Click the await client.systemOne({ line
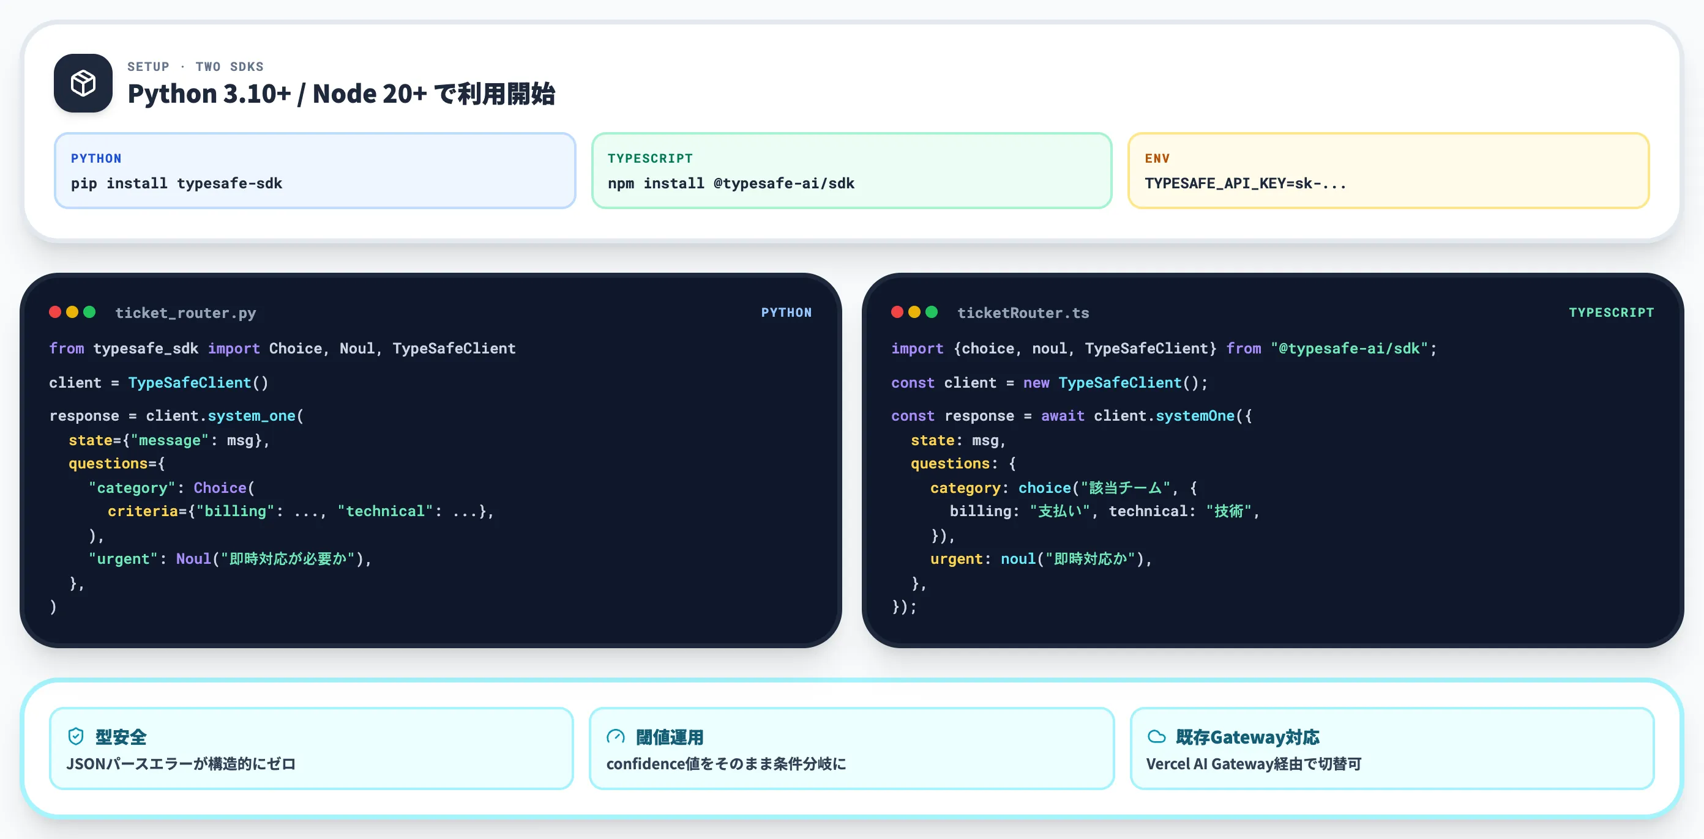 (x=1071, y=416)
